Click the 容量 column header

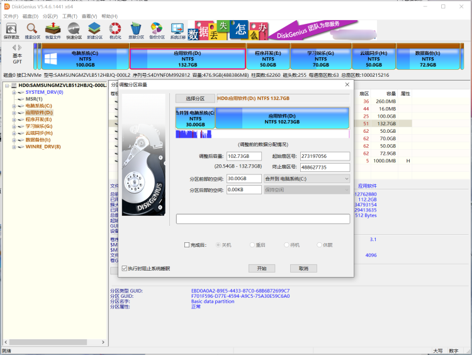391,94
